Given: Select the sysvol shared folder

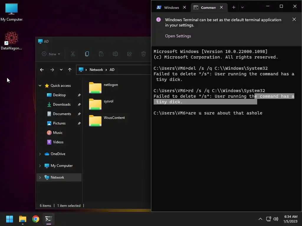Looking at the screenshot, I should 101,104.
